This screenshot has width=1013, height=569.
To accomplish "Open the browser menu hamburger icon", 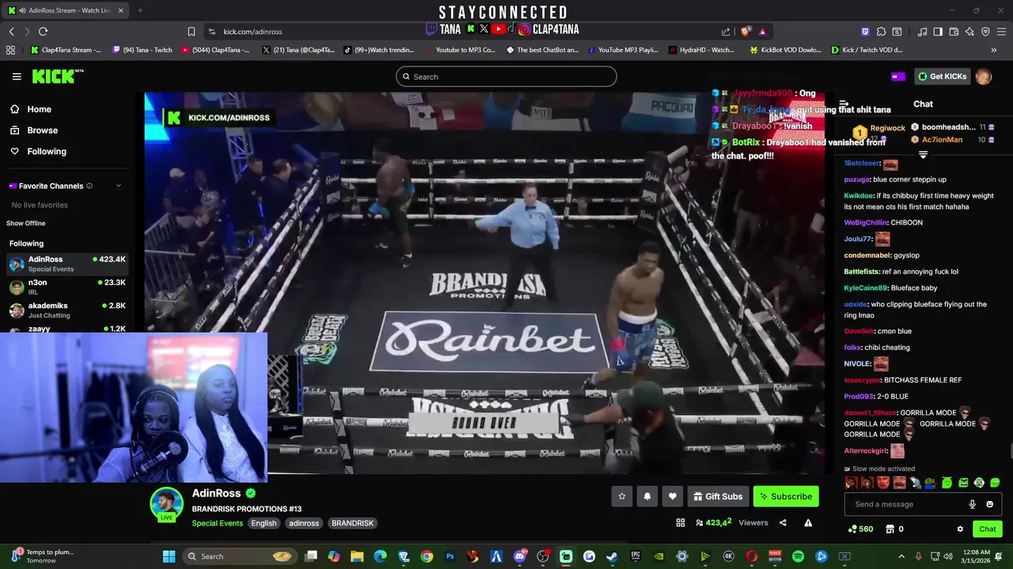I will pos(1000,32).
